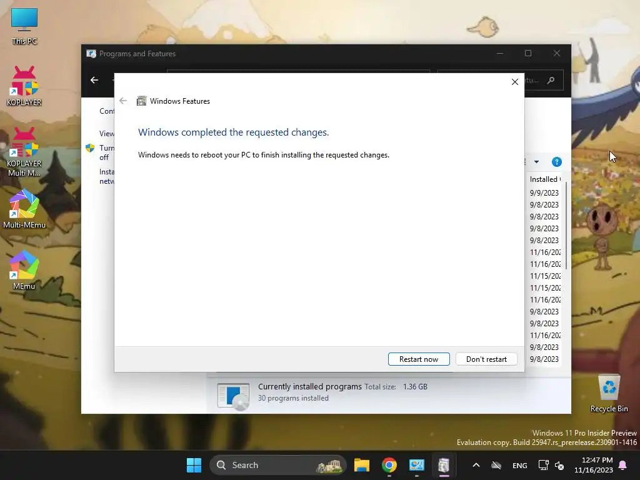Open File Explorer from the taskbar
This screenshot has width=640, height=480.
362,465
